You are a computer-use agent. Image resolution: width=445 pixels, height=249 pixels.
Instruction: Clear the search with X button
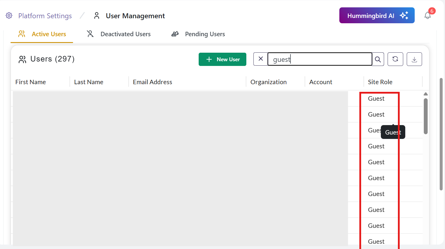[260, 59]
